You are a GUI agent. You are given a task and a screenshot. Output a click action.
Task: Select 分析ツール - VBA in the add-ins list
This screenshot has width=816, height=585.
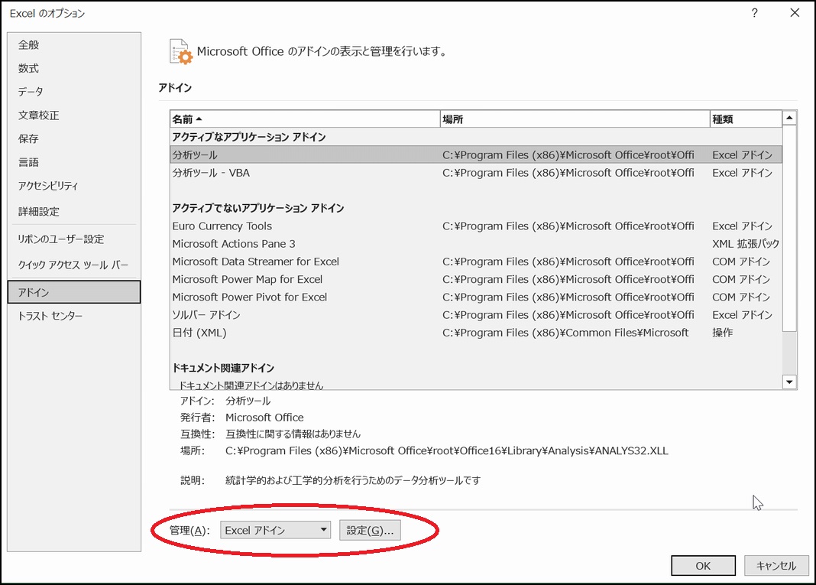click(222, 172)
